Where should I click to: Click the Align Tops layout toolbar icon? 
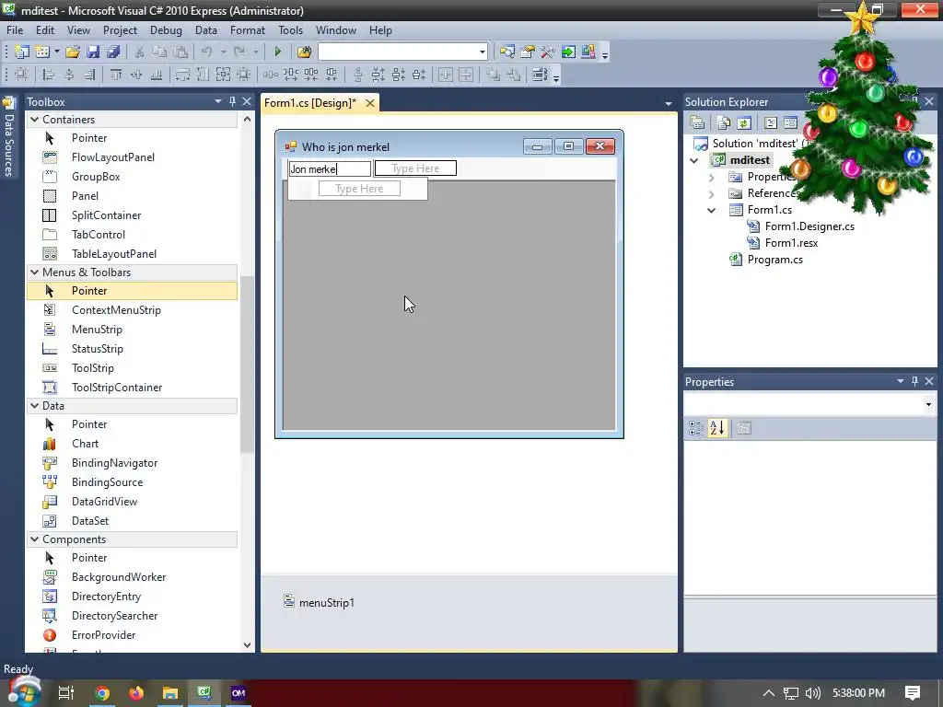[115, 75]
